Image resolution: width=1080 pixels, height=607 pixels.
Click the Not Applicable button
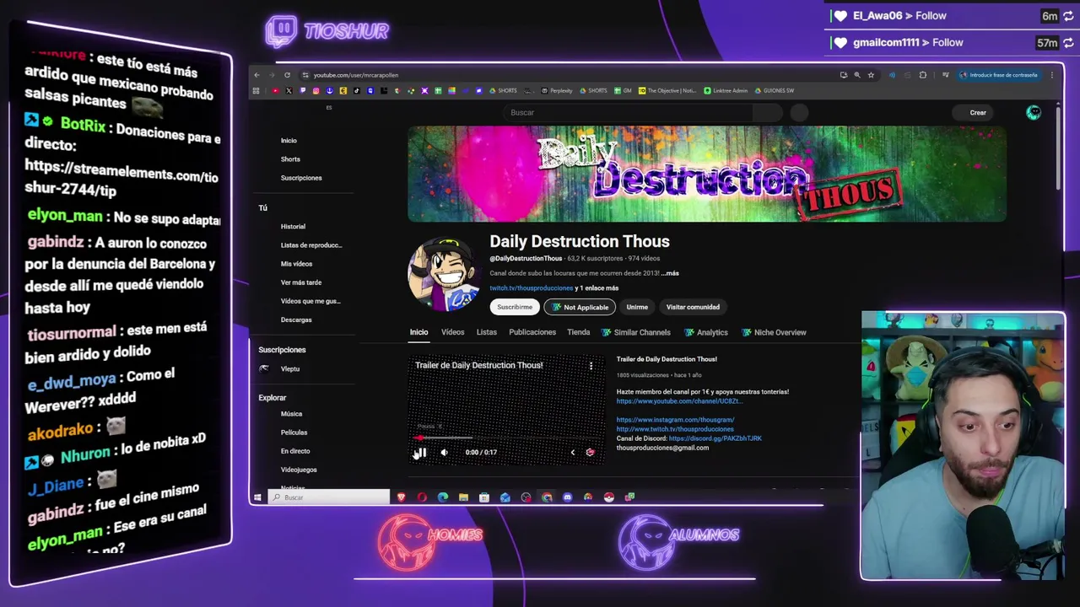point(580,307)
